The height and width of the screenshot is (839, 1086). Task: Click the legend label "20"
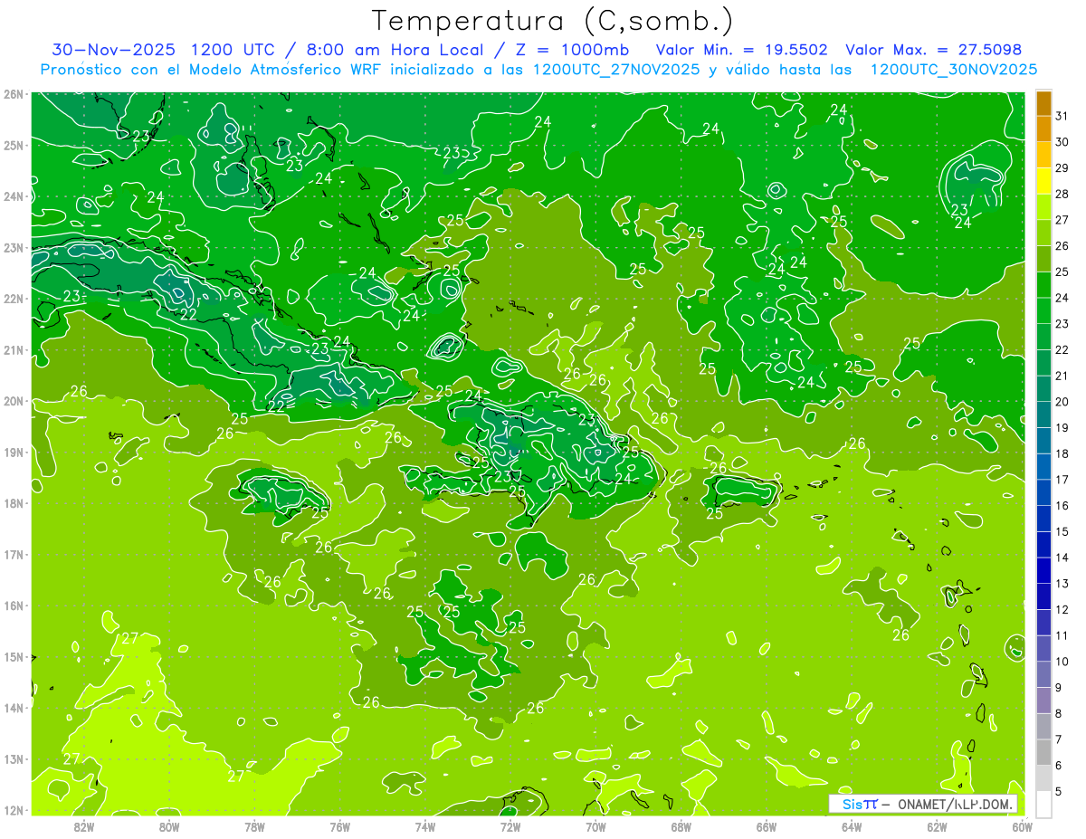click(1062, 402)
